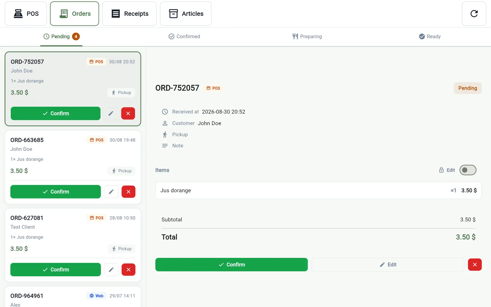Image resolution: width=491 pixels, height=307 pixels.
Task: Show Confirmed orders tab
Action: tap(184, 37)
